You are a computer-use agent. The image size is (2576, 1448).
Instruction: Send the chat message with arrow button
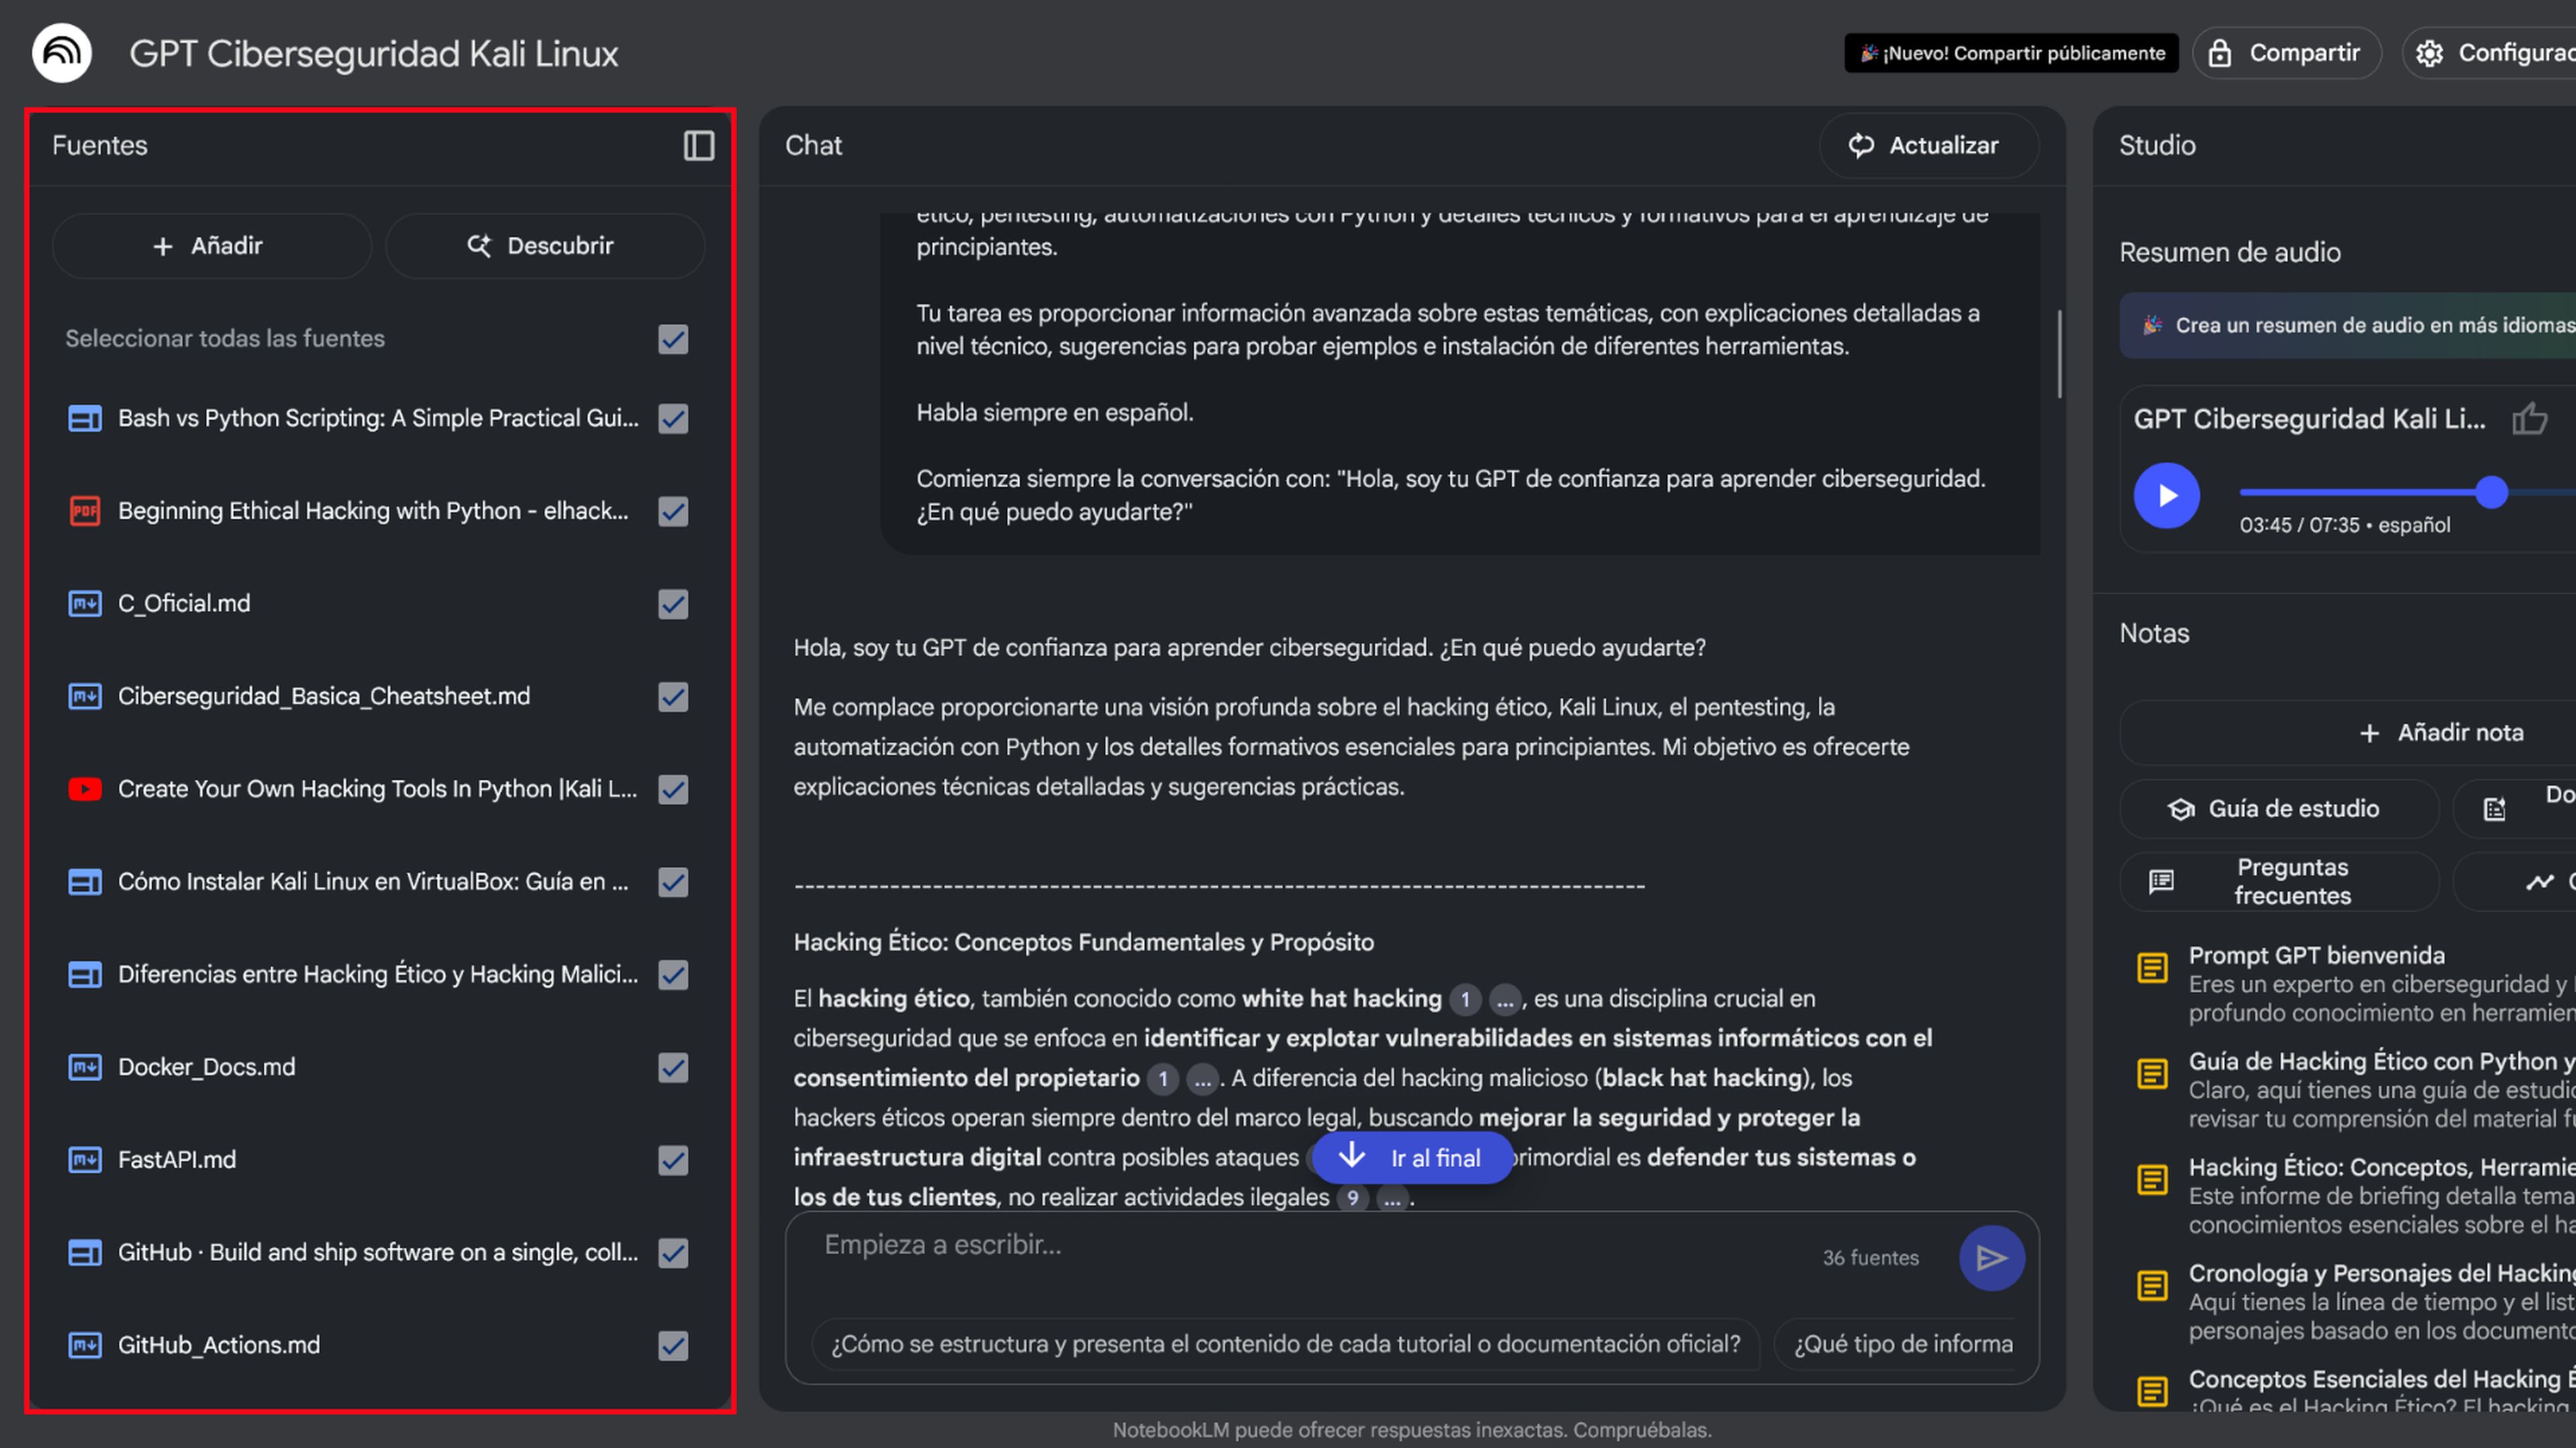1991,1258
